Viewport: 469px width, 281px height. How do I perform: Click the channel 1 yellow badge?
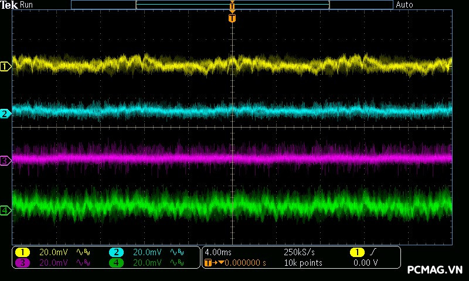pos(22,252)
